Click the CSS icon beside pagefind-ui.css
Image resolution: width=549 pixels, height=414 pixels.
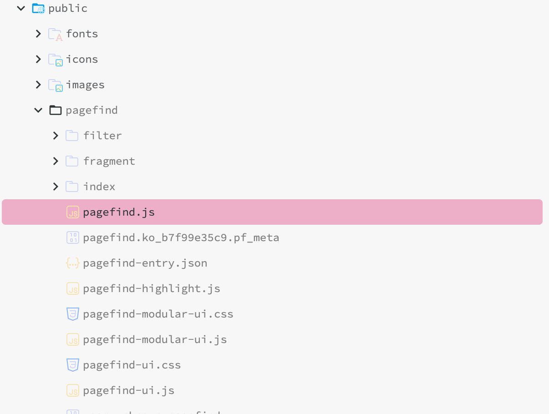(73, 365)
